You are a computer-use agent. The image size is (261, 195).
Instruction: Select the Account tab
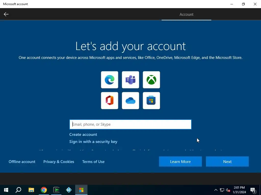pyautogui.click(x=186, y=14)
